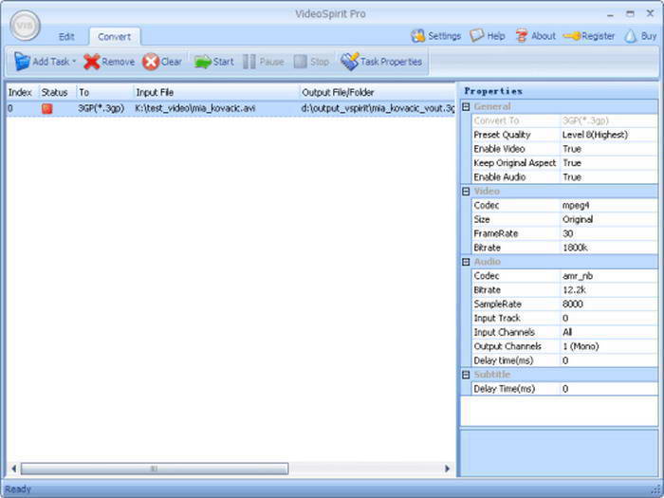Click the Input File column header
The height and width of the screenshot is (498, 664).
[x=216, y=92]
